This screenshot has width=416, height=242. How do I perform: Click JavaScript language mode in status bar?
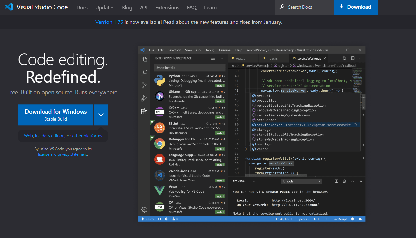[340, 219]
